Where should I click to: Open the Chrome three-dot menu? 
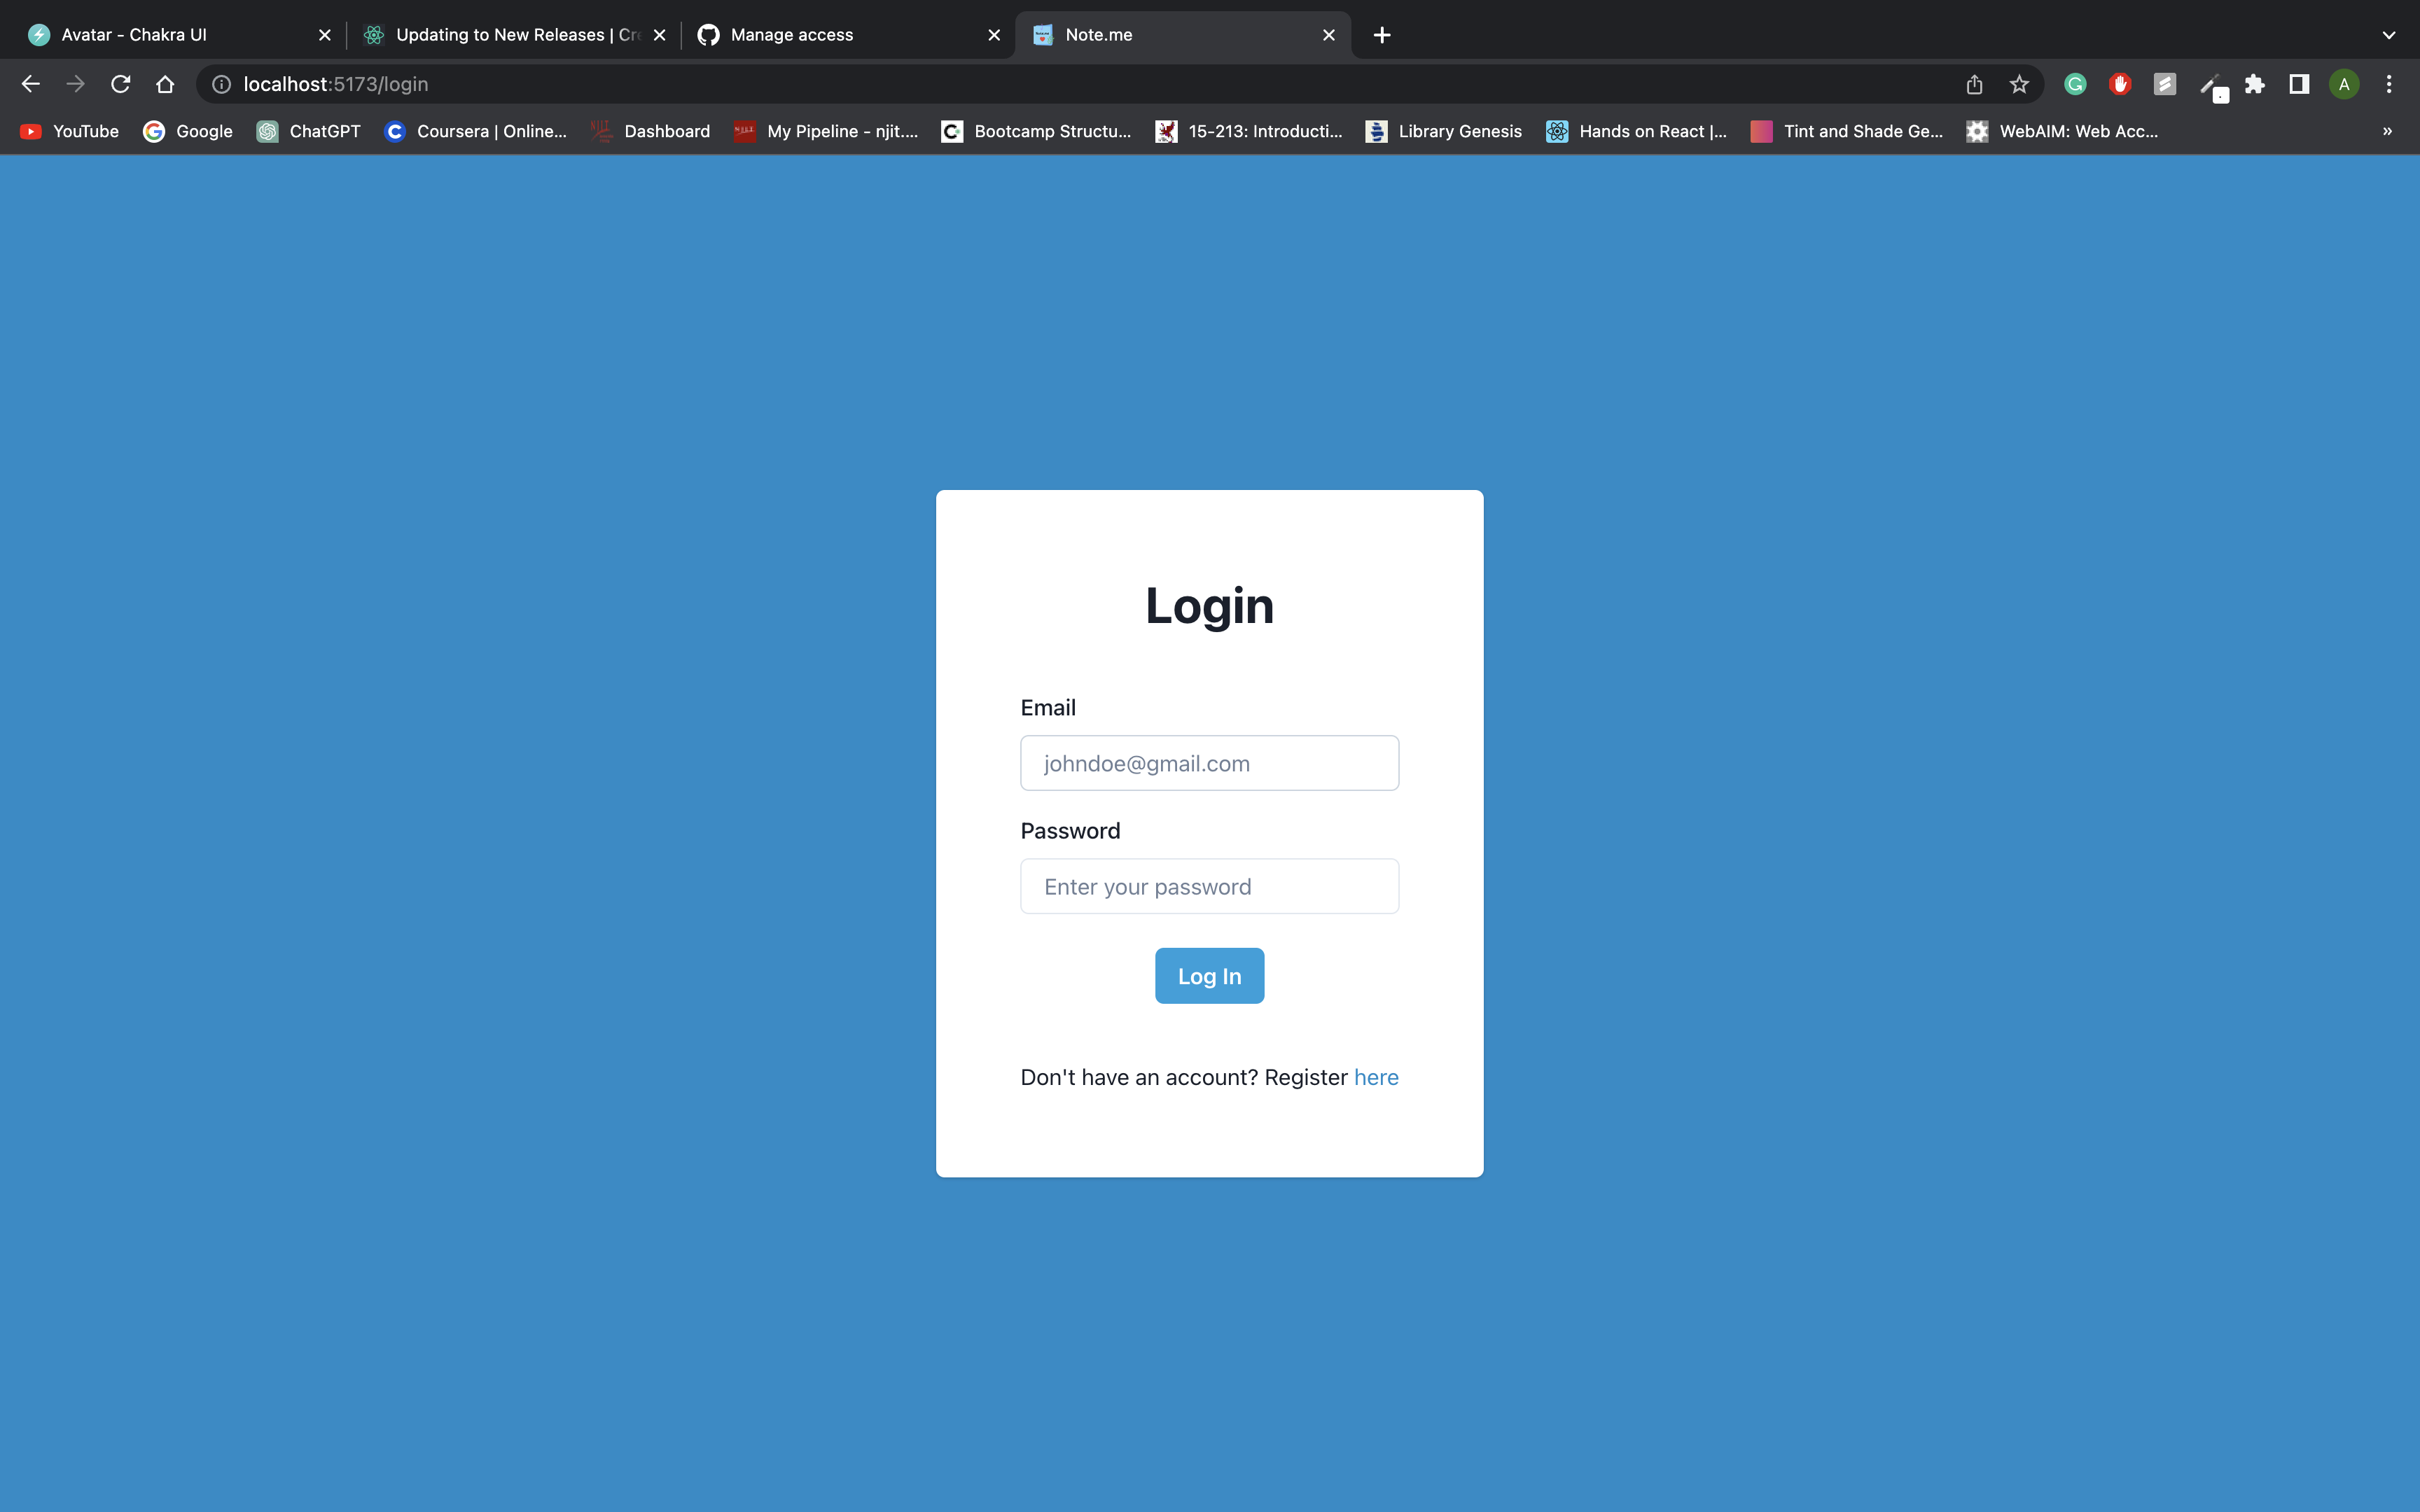(x=2389, y=84)
